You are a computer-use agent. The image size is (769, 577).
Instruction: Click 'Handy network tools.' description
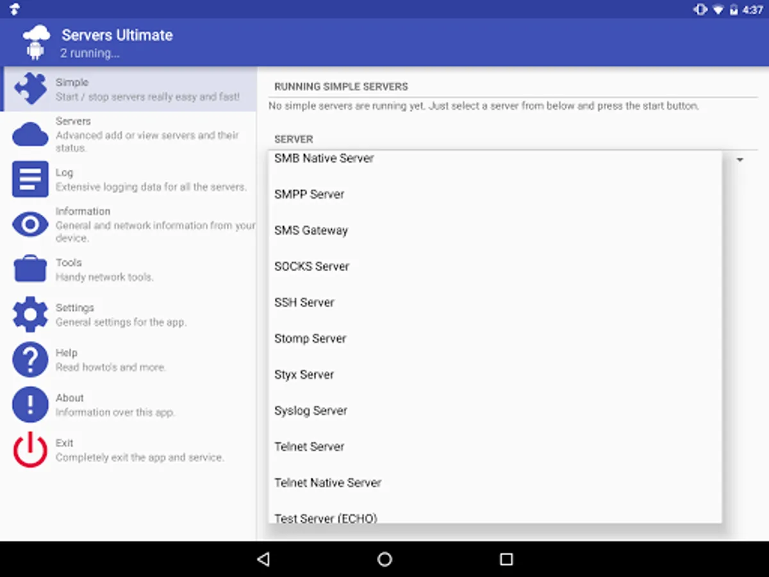point(104,277)
